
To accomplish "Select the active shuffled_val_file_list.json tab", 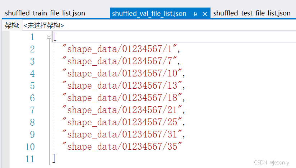I will pos(149,14).
